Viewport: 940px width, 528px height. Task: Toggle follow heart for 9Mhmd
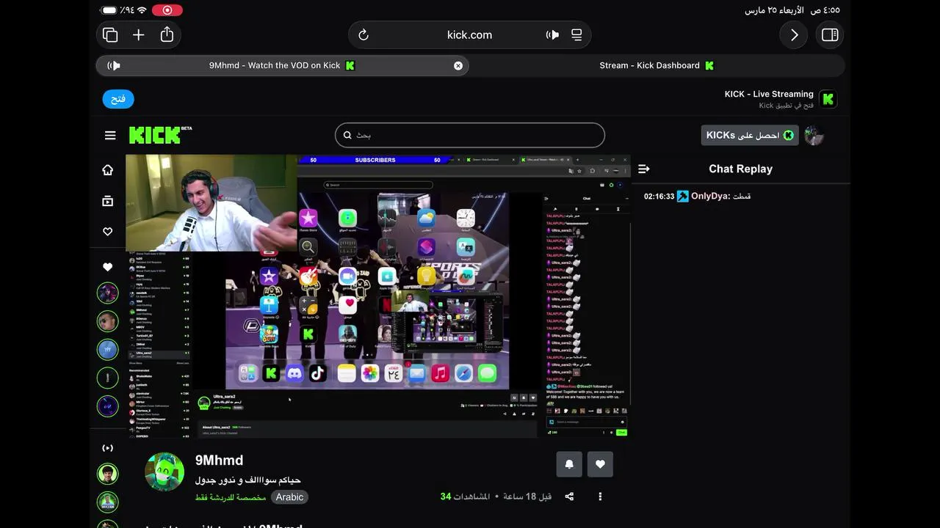point(600,464)
